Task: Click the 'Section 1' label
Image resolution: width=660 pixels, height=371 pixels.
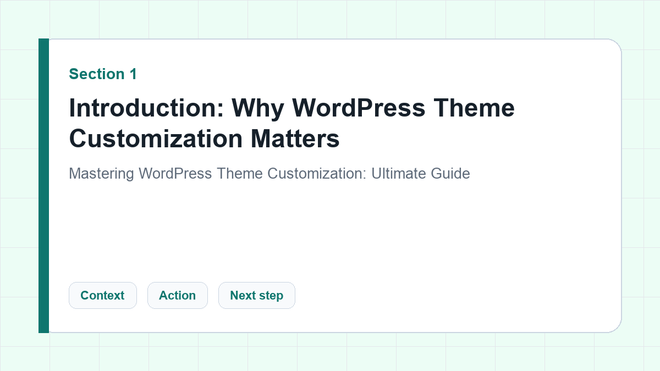Action: (103, 74)
